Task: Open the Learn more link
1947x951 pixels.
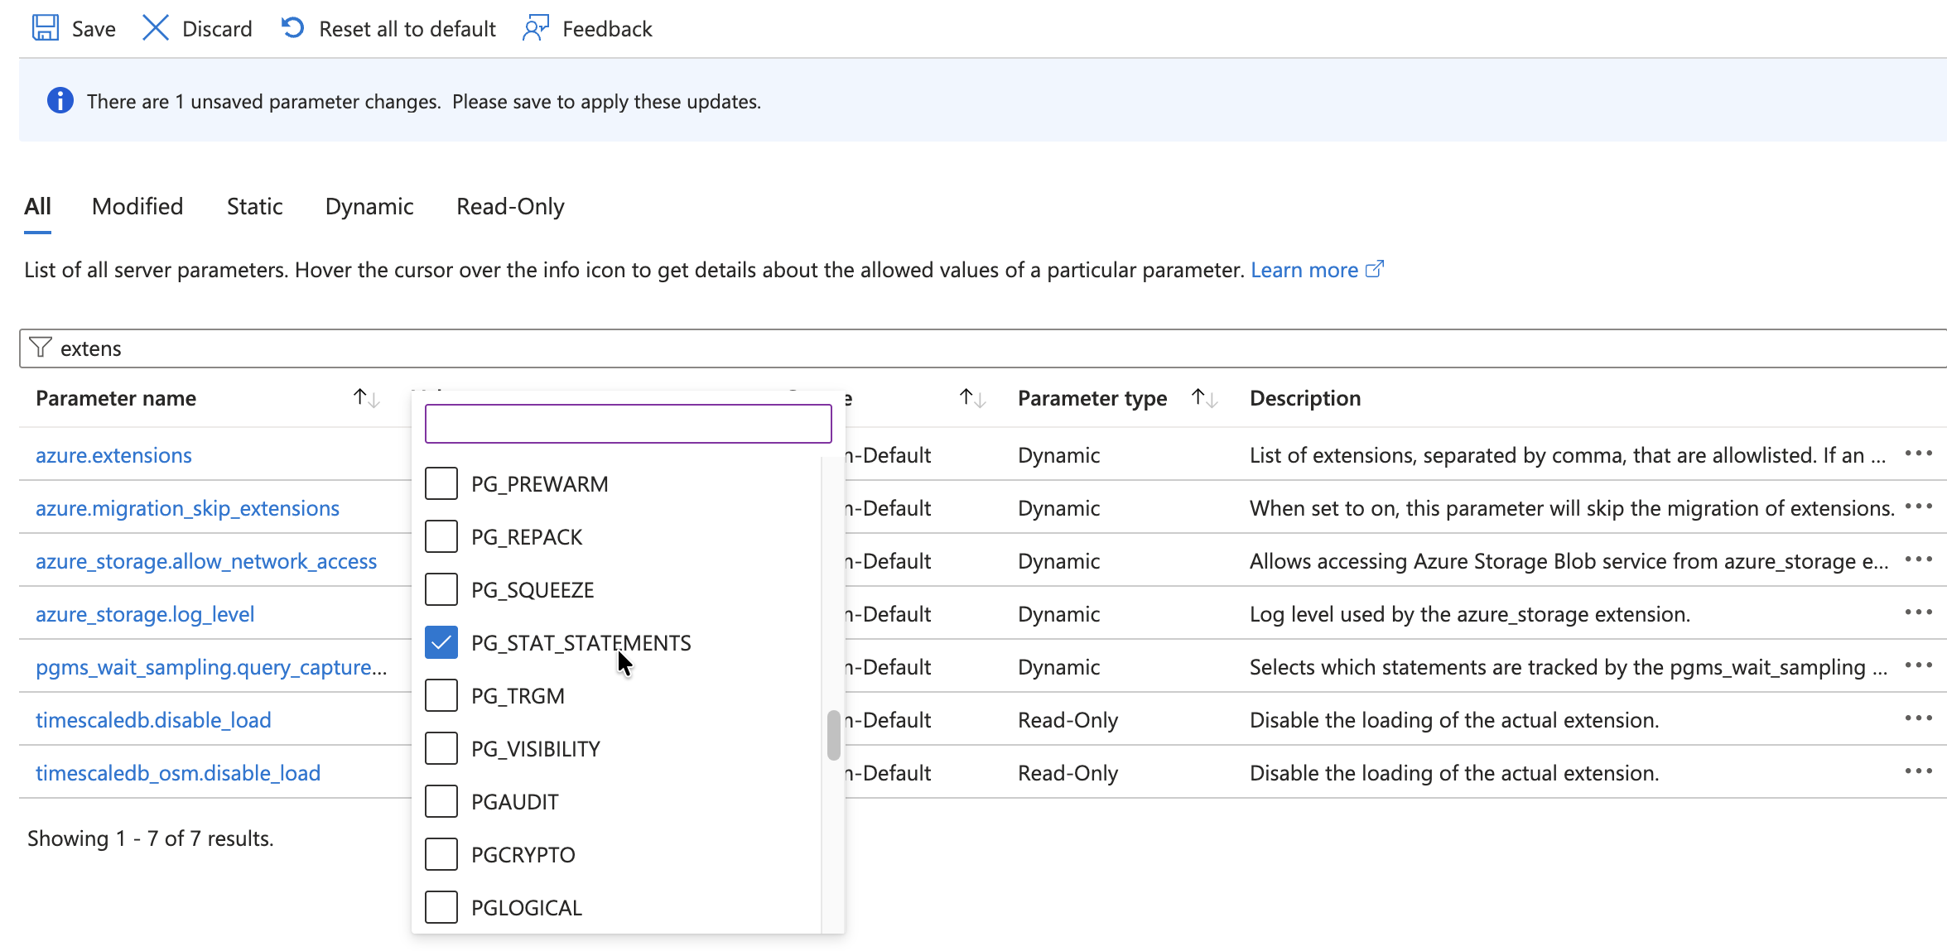Action: coord(1305,269)
